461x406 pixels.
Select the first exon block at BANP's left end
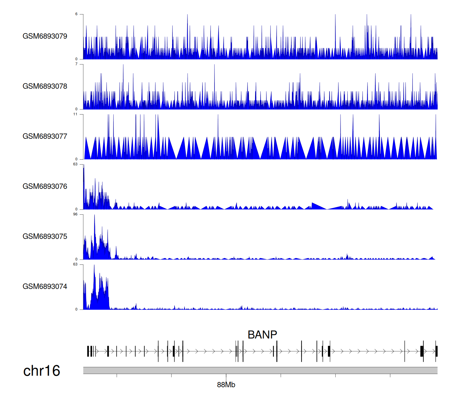tap(88, 351)
